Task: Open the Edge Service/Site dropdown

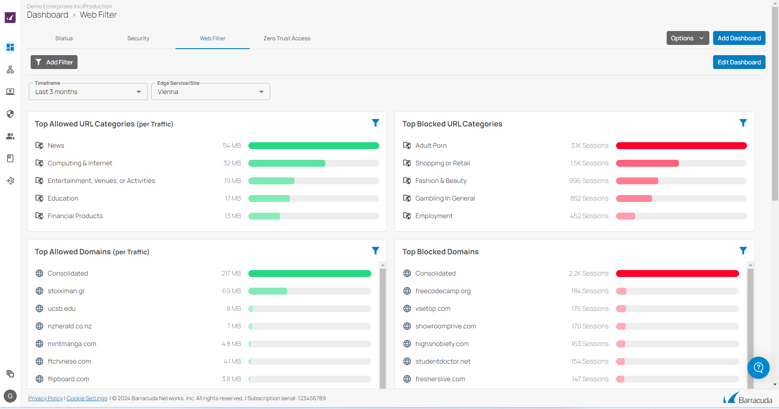Action: 211,92
